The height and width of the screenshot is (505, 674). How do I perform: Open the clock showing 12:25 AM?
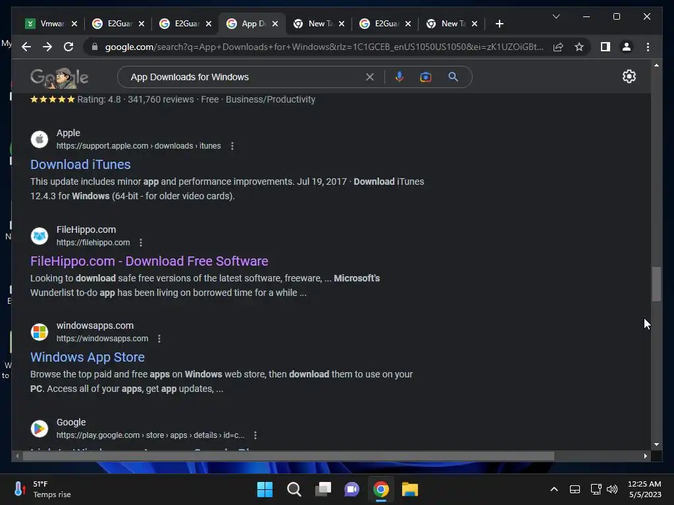644,489
